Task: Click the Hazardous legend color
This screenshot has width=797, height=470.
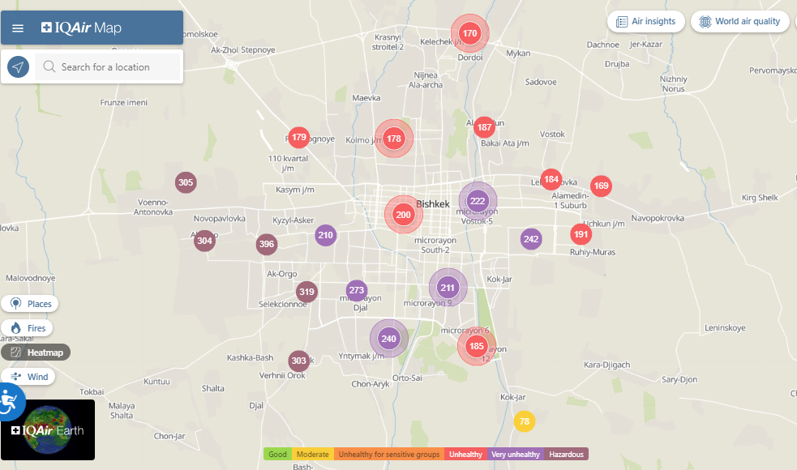Action: pyautogui.click(x=566, y=455)
